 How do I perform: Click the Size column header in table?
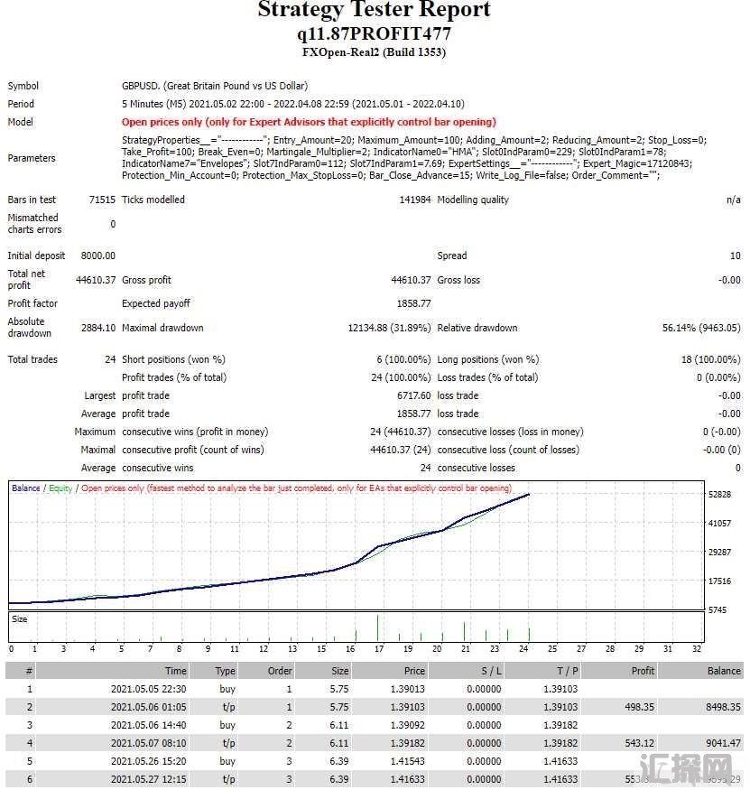coord(340,671)
